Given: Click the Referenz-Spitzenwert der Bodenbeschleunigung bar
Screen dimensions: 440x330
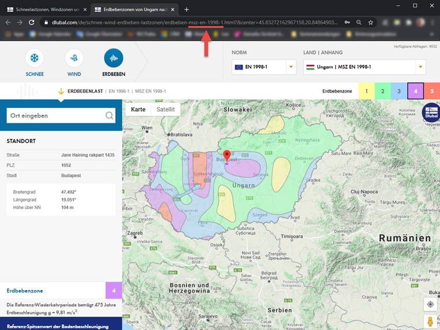Looking at the screenshot, I should pos(61,324).
